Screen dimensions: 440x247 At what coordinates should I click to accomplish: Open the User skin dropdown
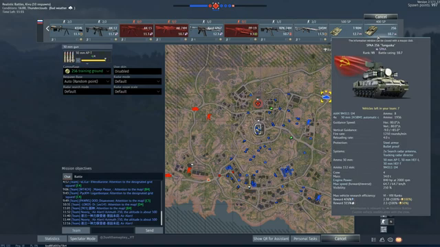click(137, 71)
